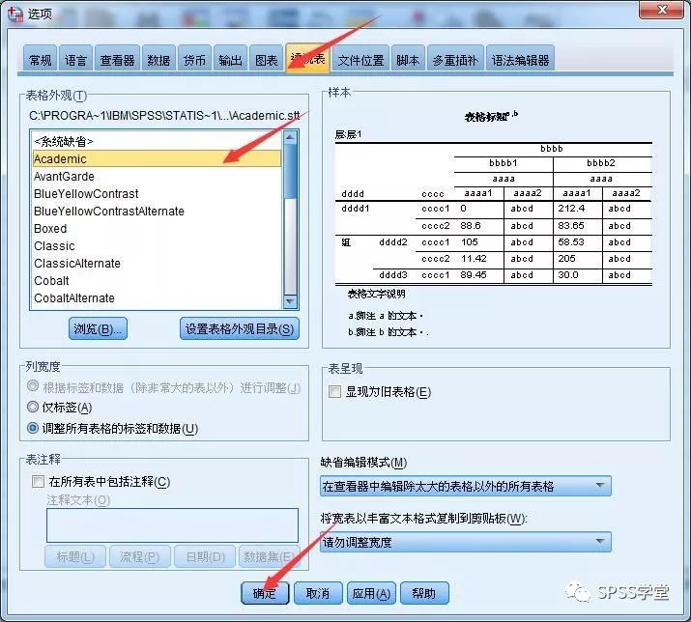Click the 日期(D) button
691x622 pixels.
point(205,556)
